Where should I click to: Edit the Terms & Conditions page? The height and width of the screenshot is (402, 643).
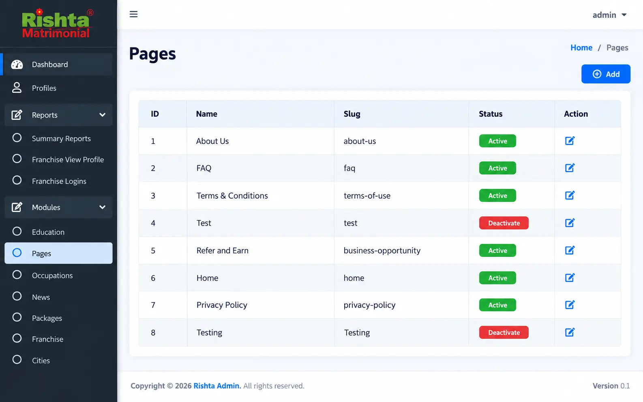570,196
